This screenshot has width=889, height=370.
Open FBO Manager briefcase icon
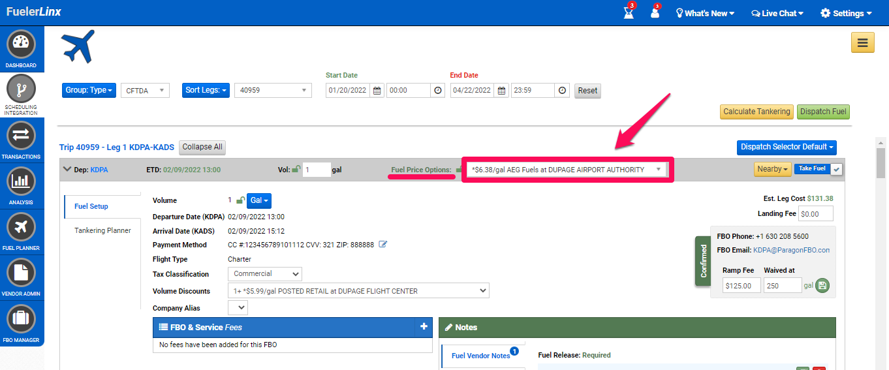point(22,320)
